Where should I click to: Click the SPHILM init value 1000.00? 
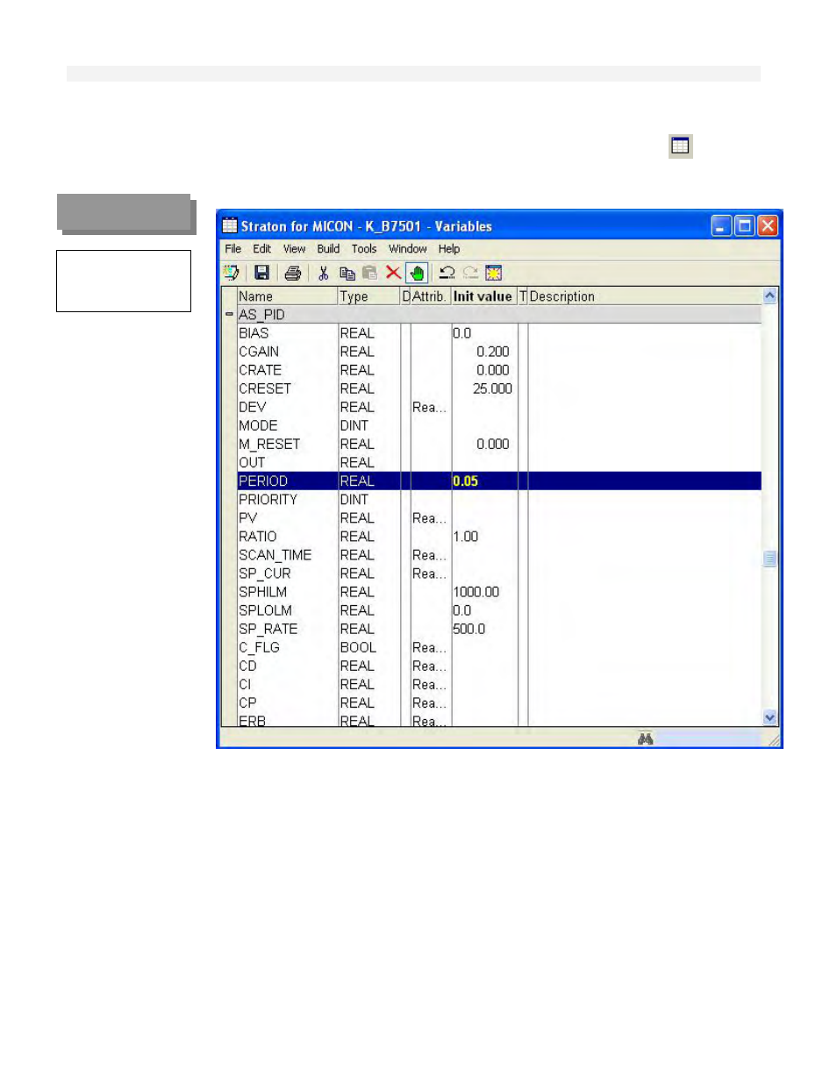[476, 591]
